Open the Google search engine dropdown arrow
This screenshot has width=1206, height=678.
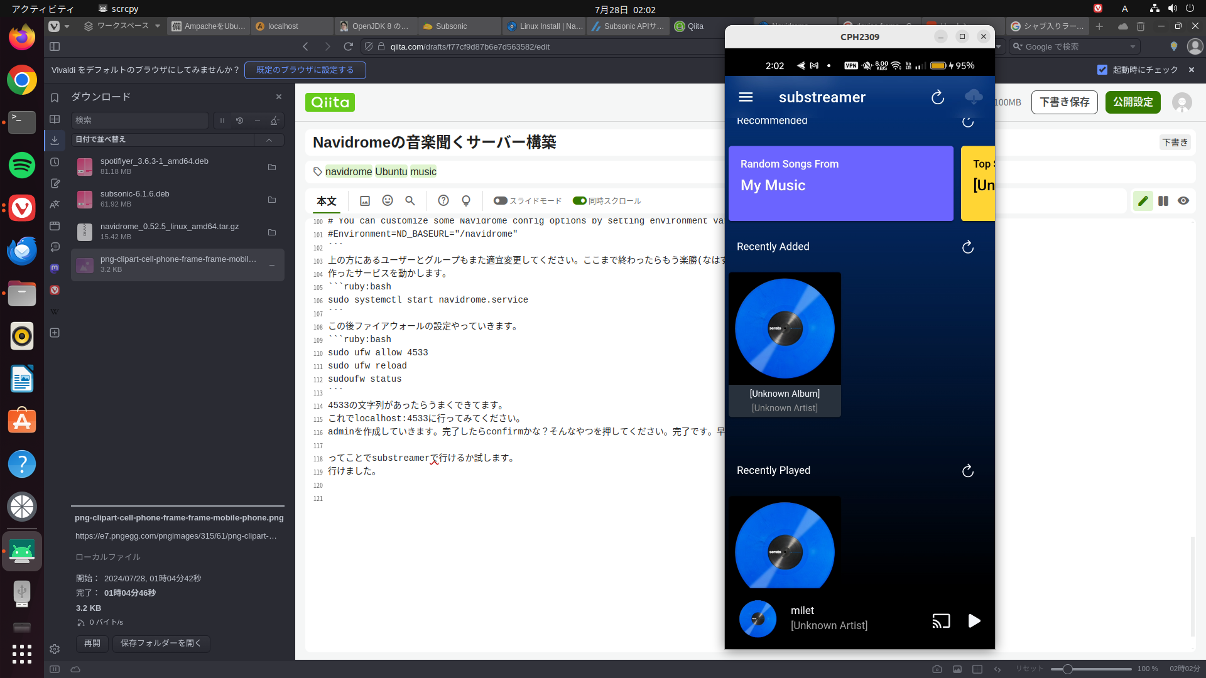pyautogui.click(x=1133, y=46)
